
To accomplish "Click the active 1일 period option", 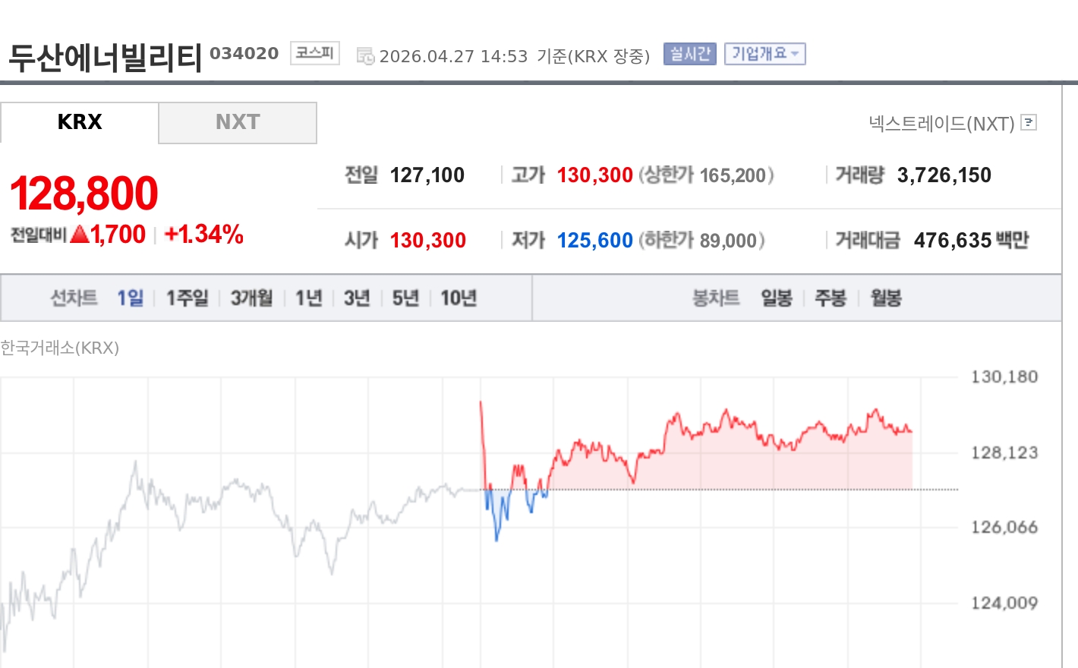I will click(x=129, y=298).
